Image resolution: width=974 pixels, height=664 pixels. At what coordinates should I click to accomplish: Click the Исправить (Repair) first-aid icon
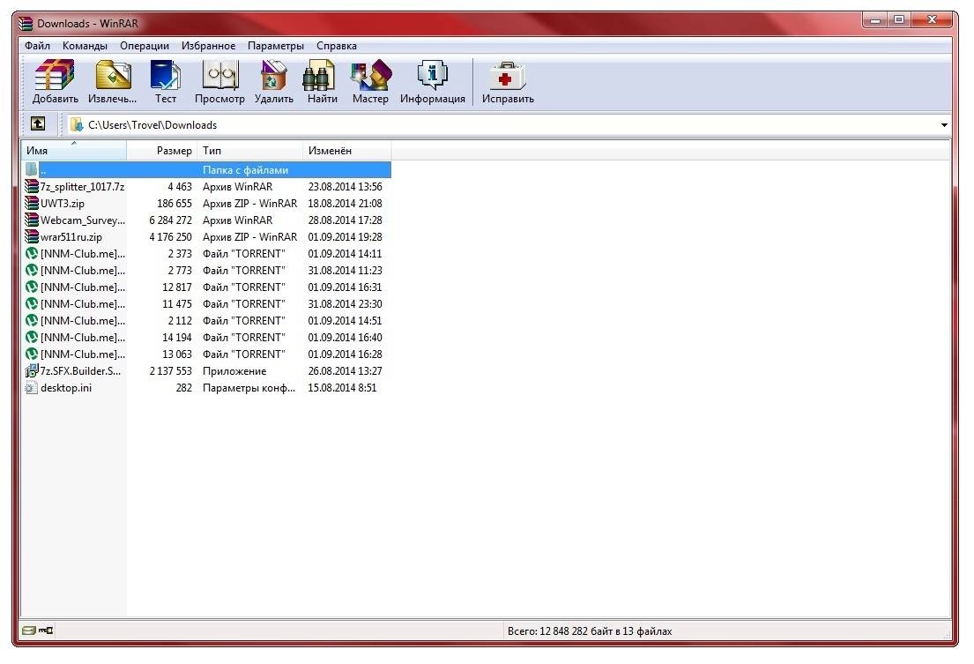[508, 81]
